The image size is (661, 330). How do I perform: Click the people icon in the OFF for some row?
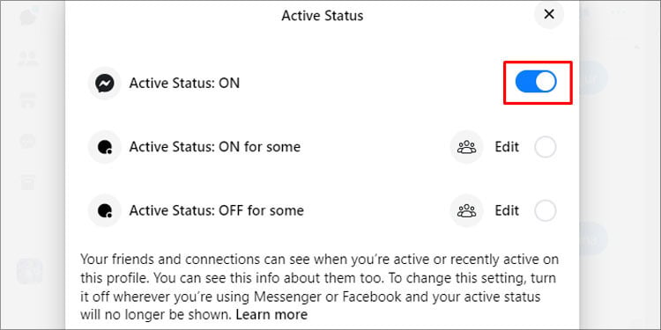pyautogui.click(x=466, y=210)
